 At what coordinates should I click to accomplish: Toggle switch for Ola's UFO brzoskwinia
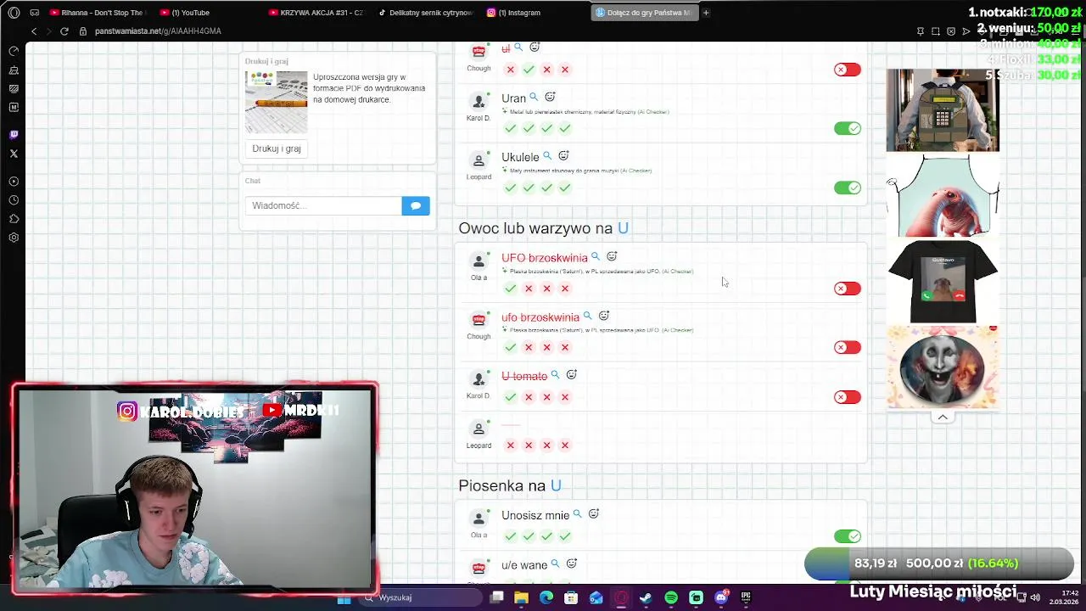point(848,289)
